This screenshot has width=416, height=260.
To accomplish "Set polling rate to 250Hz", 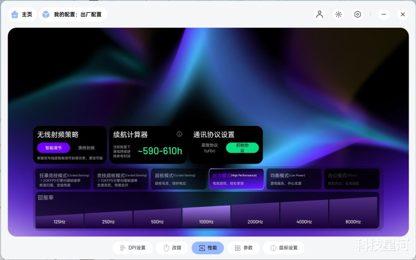I will click(x=108, y=220).
